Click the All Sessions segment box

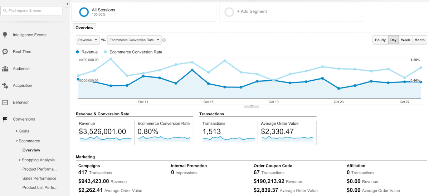143,12
